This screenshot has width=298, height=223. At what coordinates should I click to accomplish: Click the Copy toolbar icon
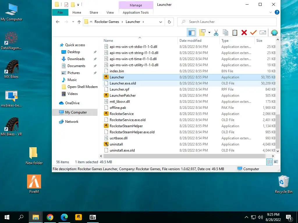coord(226,33)
